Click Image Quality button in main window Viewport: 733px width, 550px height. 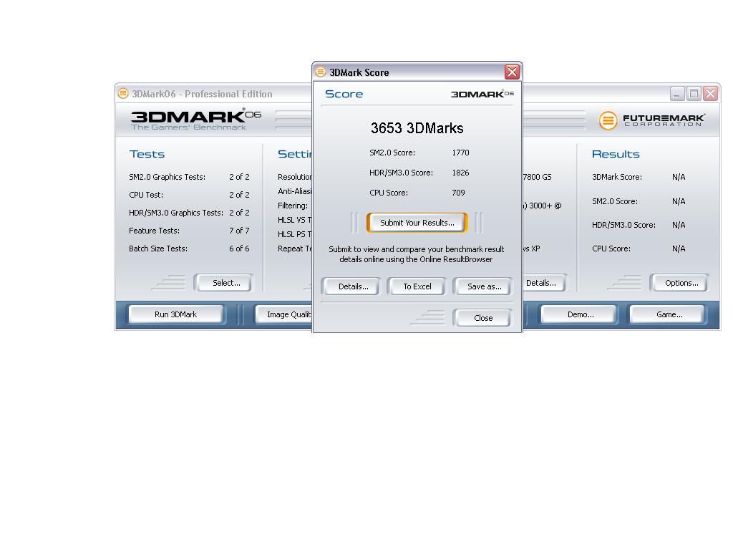pos(284,314)
